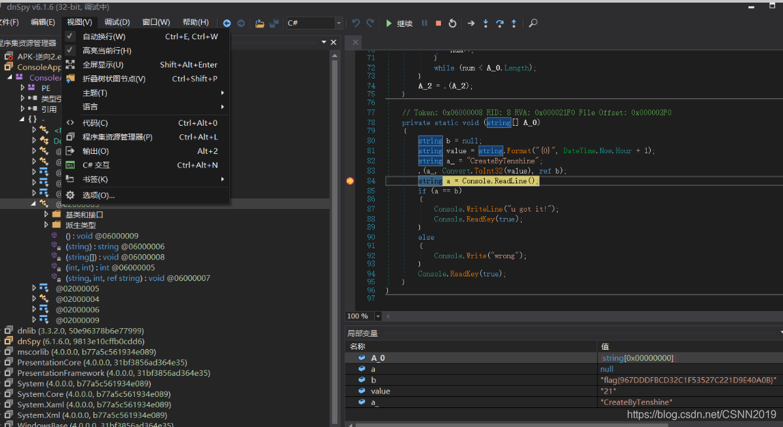The image size is (783, 427).
Task: Expand the @02000005 class node
Action: [x=34, y=288]
